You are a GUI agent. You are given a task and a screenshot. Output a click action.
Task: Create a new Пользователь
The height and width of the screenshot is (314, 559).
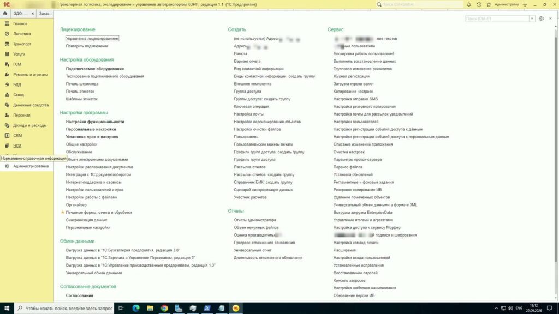click(x=246, y=137)
